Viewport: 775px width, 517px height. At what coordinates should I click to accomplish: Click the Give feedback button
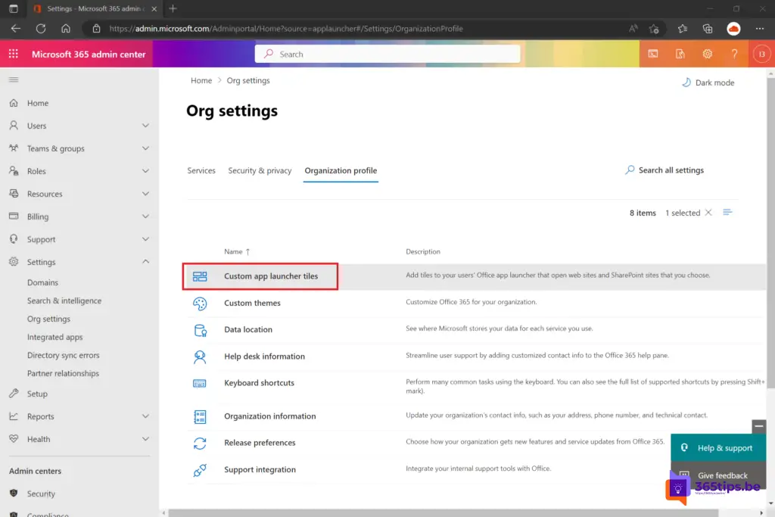[x=718, y=475]
